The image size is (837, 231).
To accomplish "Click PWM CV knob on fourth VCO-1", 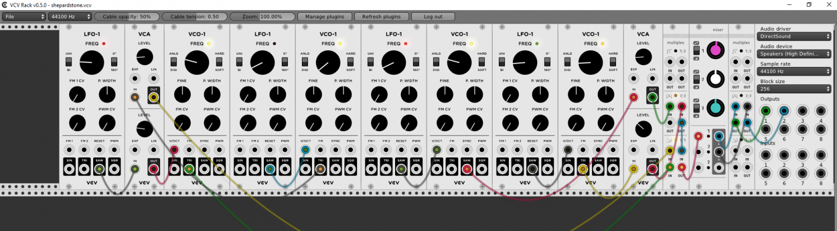I will click(x=605, y=123).
